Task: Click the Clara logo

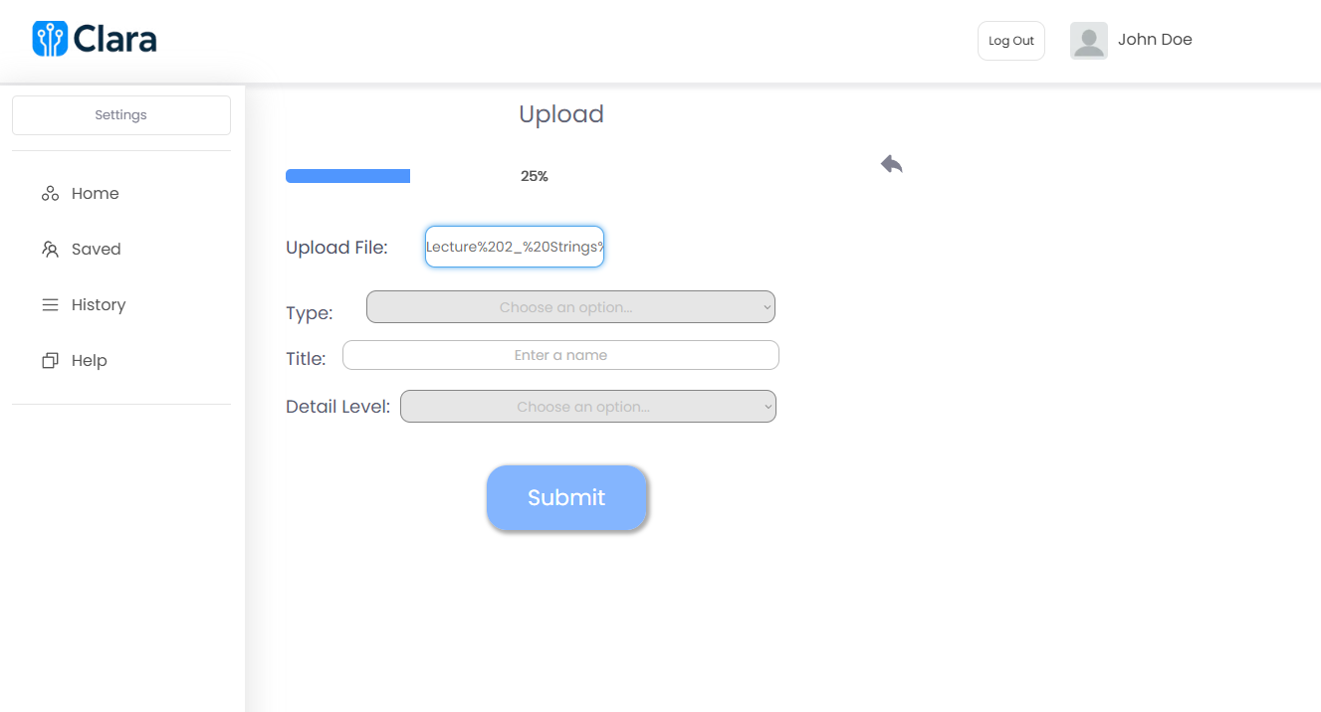Action: [x=95, y=39]
